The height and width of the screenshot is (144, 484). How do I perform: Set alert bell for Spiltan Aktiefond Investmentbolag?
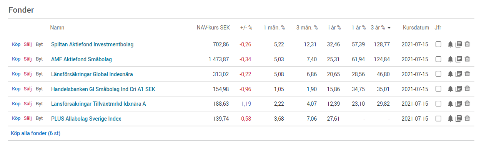click(451, 44)
